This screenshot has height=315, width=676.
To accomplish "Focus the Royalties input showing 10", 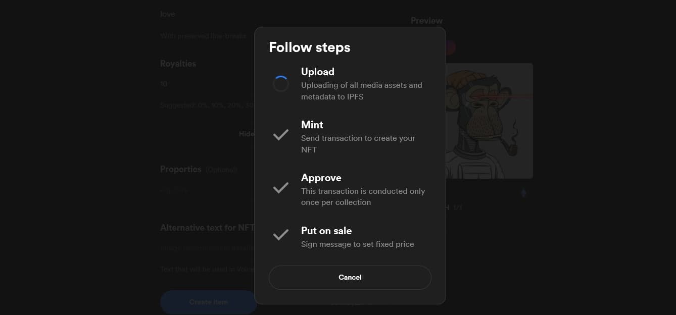I will tap(207, 84).
